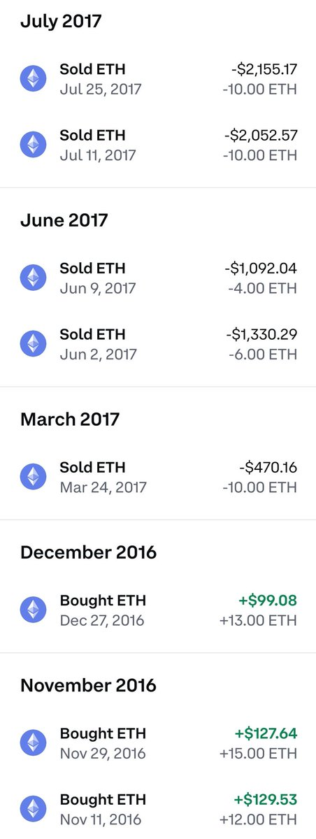Tap the ETH icon for Mar 24, 2017 sale
Image resolution: width=316 pixels, height=839 pixels.
click(x=33, y=477)
